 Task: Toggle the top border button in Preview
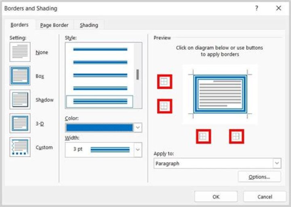coord(164,82)
